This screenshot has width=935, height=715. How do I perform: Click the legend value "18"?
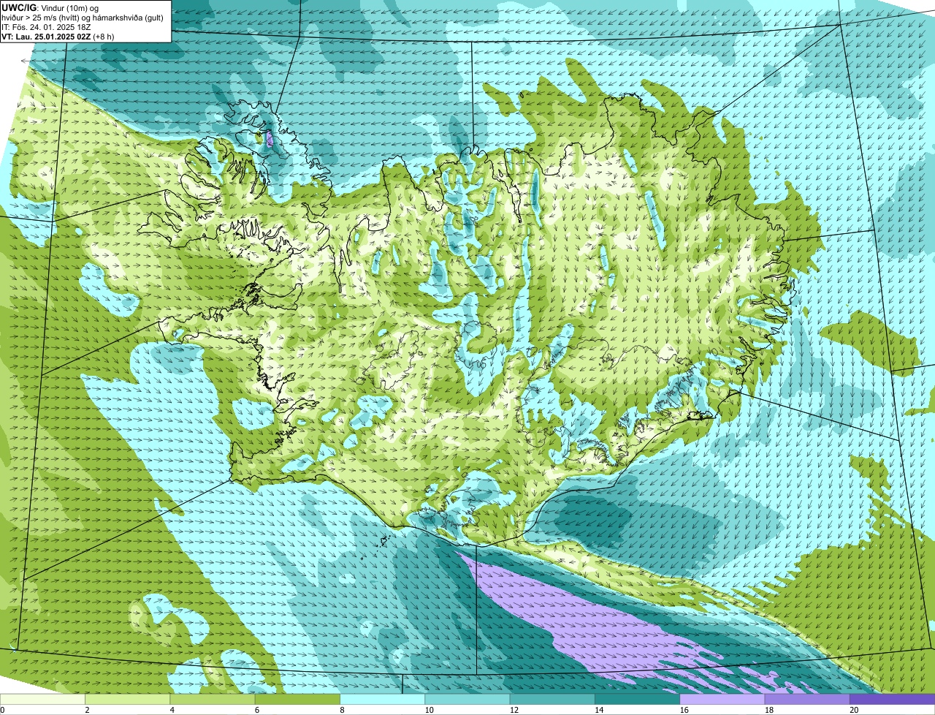[768, 710]
